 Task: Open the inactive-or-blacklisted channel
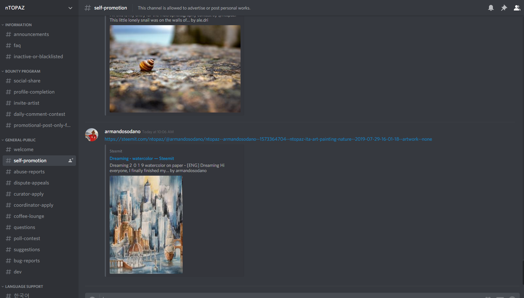pos(39,57)
